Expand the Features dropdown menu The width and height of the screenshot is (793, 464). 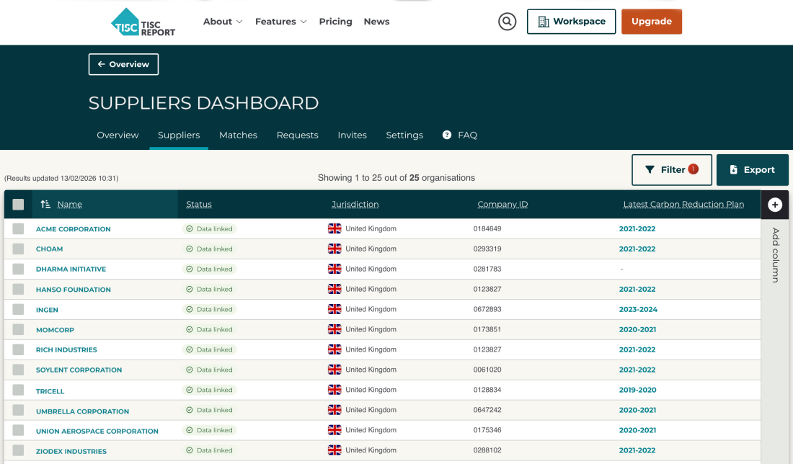280,22
